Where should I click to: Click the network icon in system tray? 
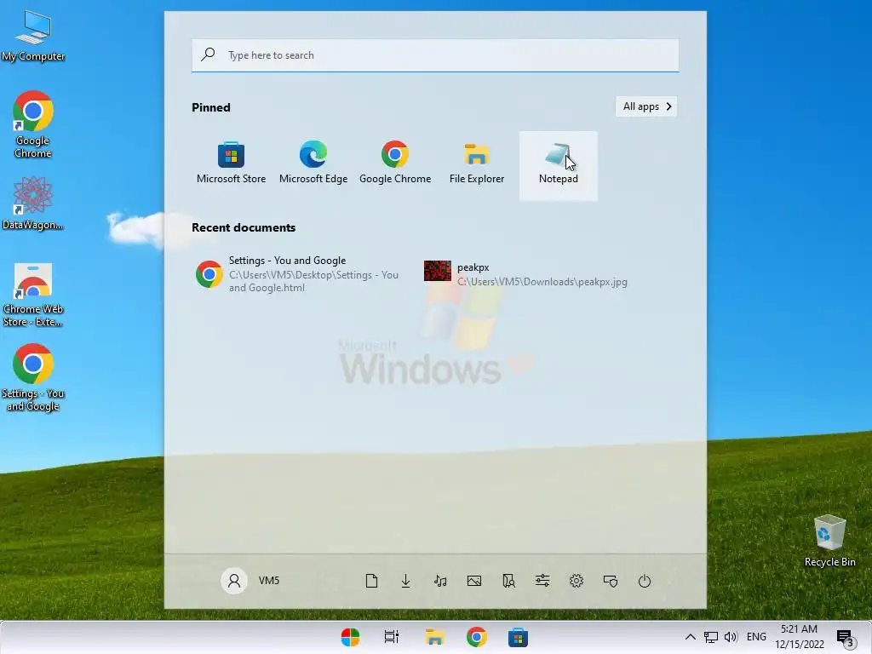click(x=711, y=637)
